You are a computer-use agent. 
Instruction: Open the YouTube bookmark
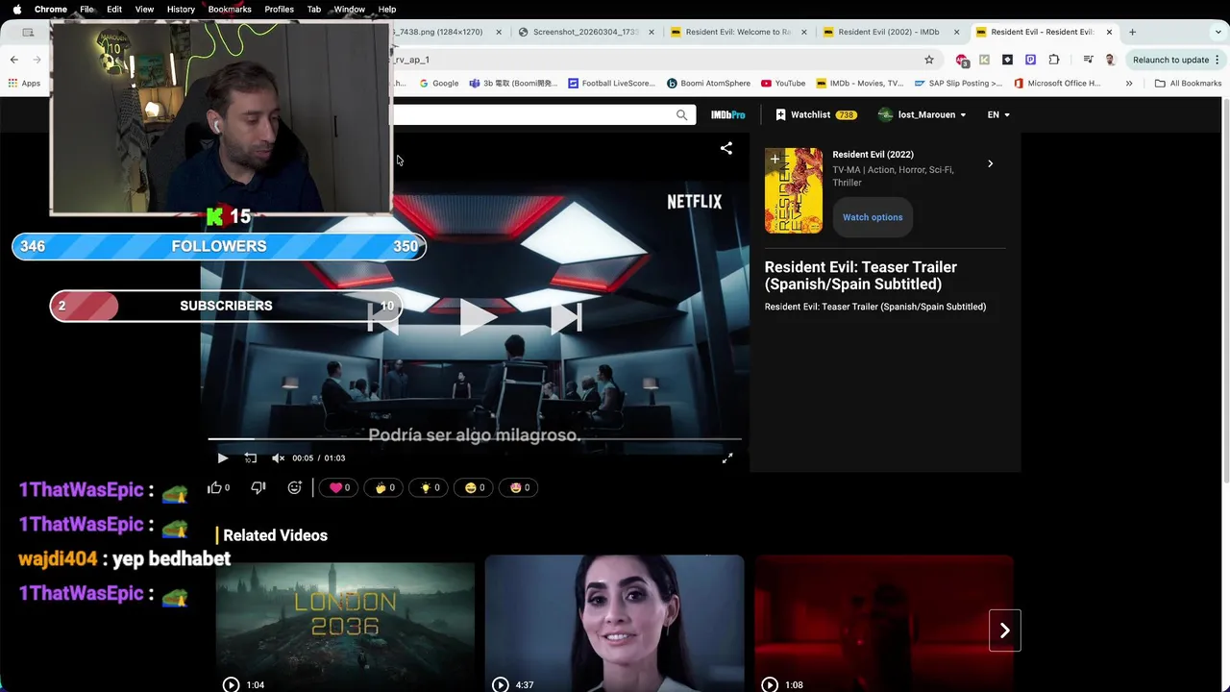(783, 84)
